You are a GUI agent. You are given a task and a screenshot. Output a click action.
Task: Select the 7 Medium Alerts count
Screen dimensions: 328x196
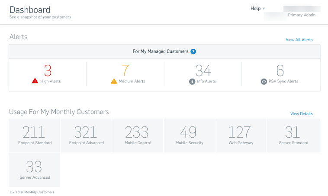125,70
